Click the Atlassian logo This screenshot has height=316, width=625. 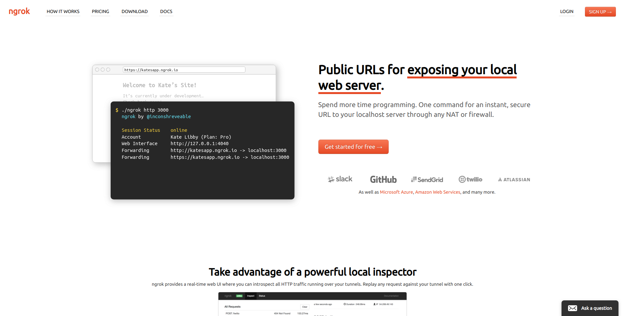click(x=514, y=180)
